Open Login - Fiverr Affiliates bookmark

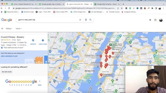tap(44, 12)
